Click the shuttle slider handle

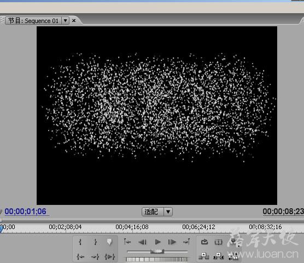(157, 251)
